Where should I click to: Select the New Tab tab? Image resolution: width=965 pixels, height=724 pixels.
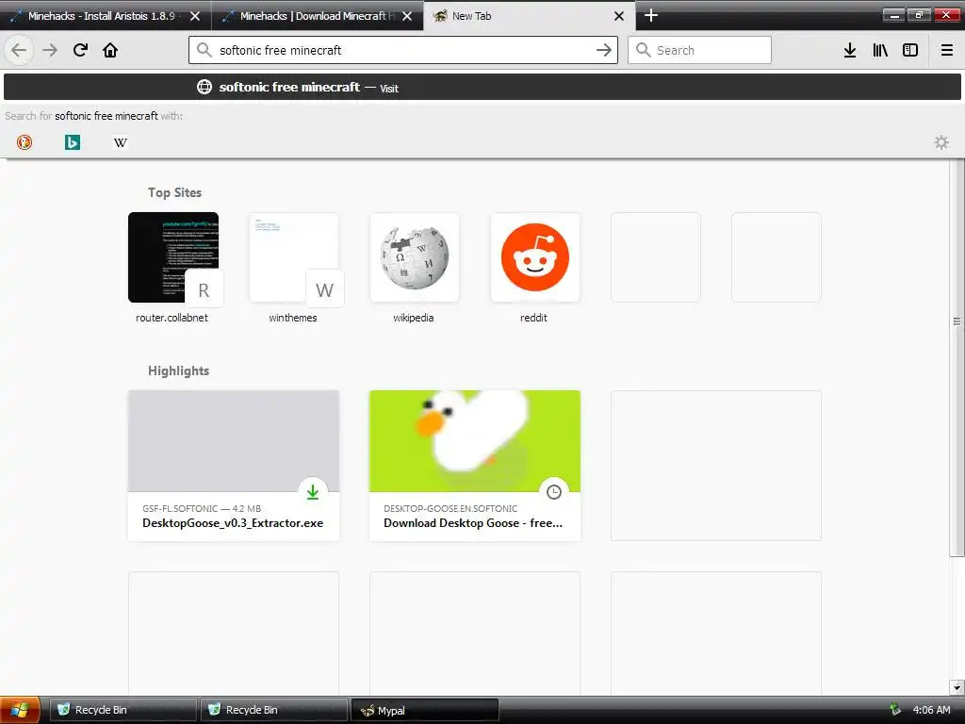pyautogui.click(x=530, y=16)
